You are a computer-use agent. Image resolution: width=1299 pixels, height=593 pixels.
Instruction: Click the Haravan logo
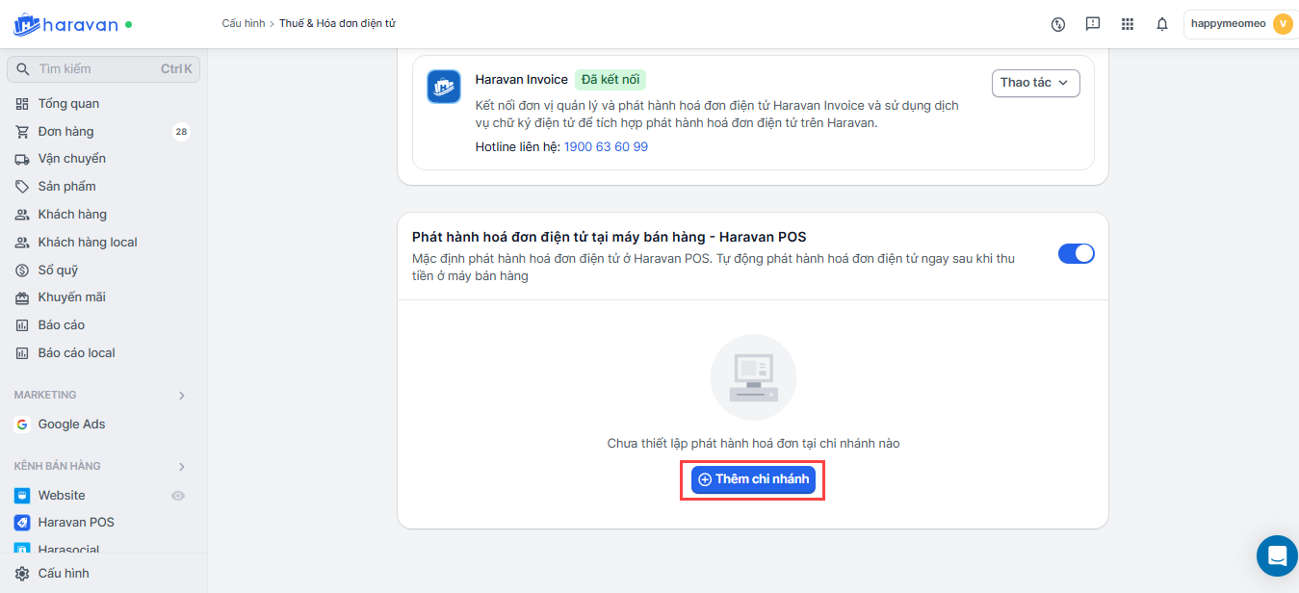(x=65, y=24)
